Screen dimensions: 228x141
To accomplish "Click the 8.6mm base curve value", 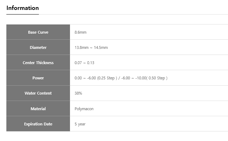I will (x=80, y=32).
